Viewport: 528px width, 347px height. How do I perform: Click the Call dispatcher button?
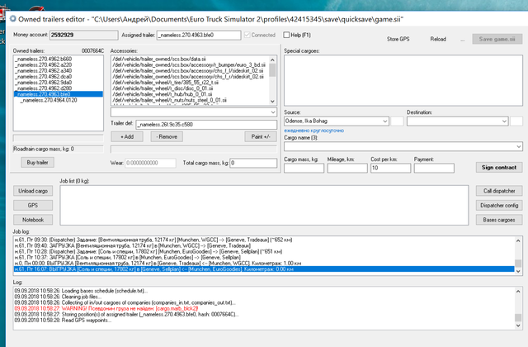point(499,191)
